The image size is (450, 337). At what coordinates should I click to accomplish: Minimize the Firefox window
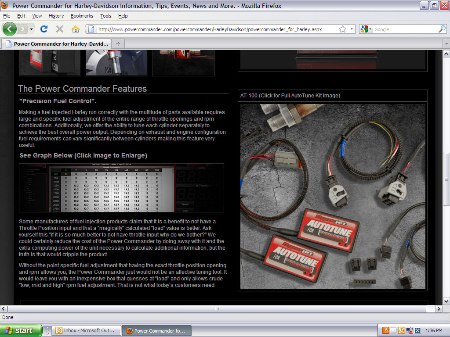(424, 5)
